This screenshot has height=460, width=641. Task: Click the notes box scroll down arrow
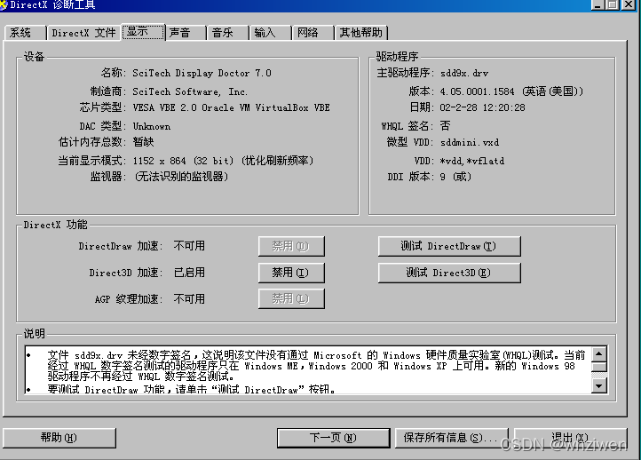[x=599, y=385]
